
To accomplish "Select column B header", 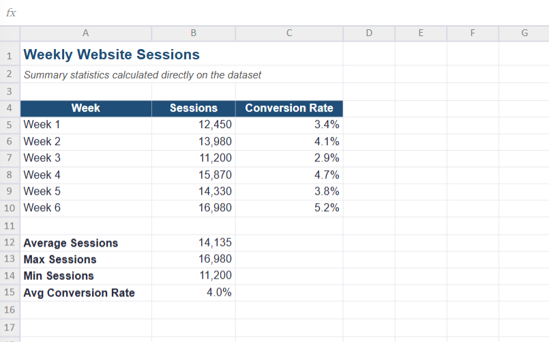I will coord(194,33).
